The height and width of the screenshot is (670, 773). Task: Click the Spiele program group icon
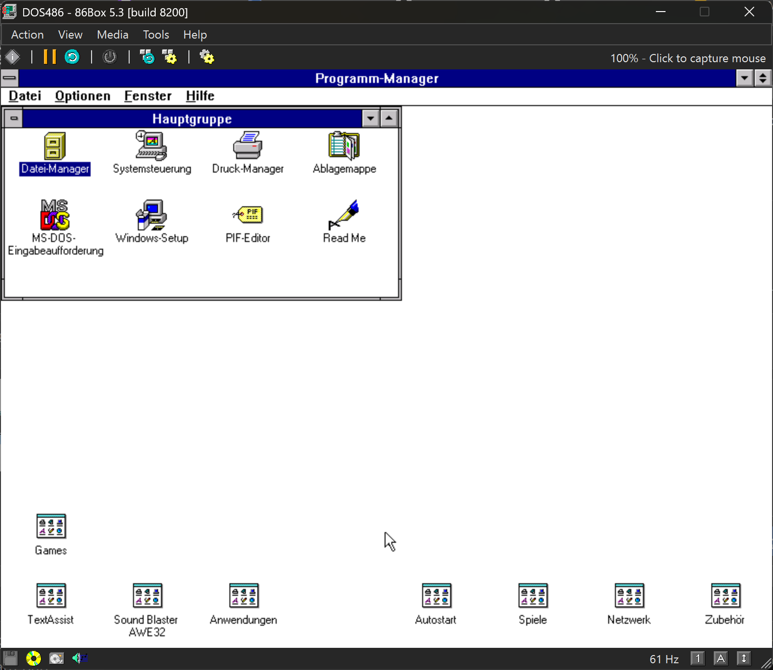tap(533, 595)
